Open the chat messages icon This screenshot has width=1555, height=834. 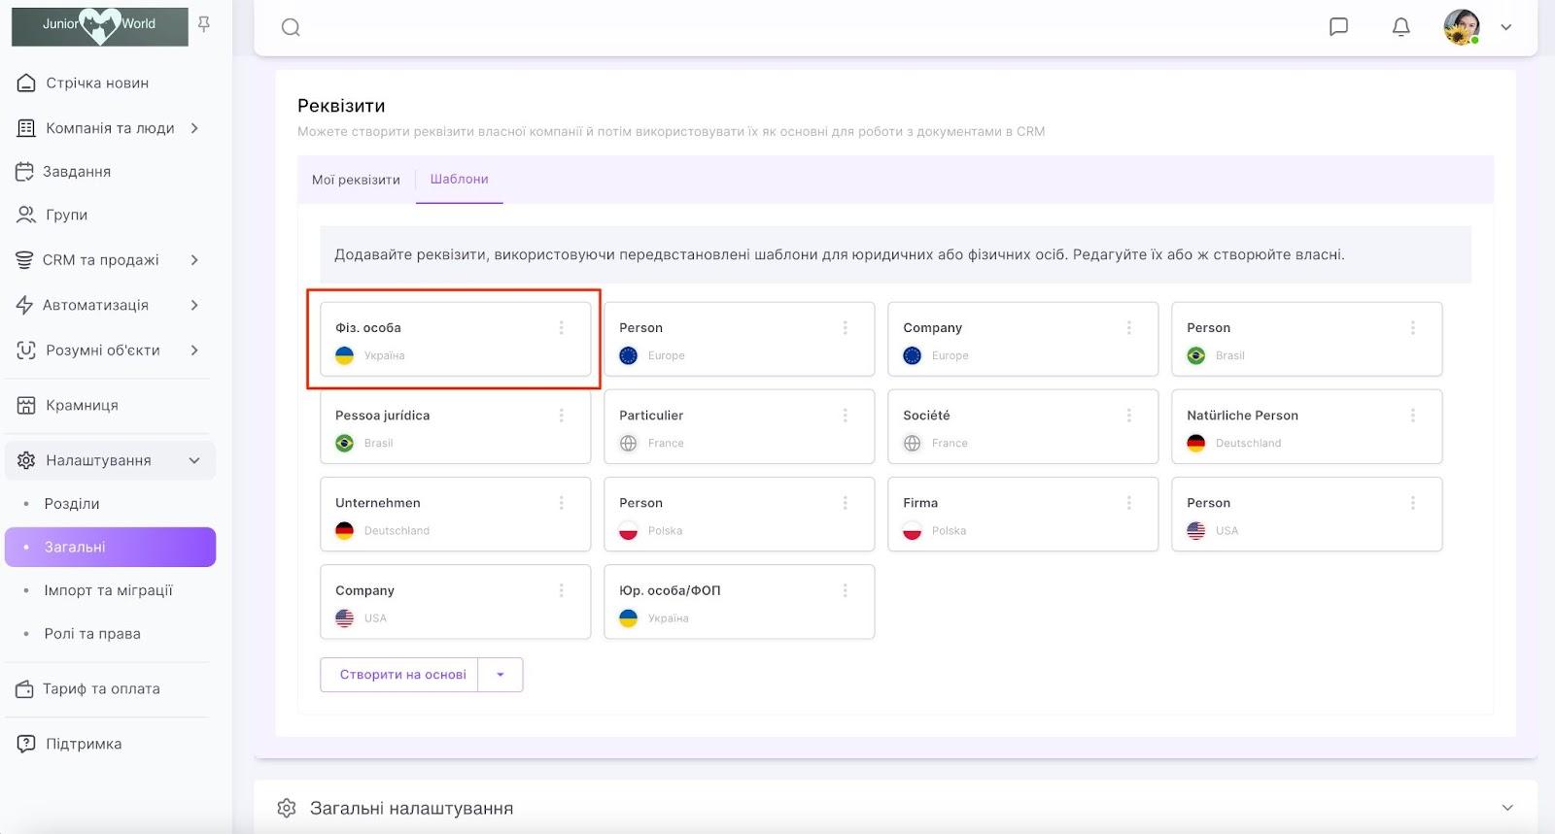(1338, 27)
